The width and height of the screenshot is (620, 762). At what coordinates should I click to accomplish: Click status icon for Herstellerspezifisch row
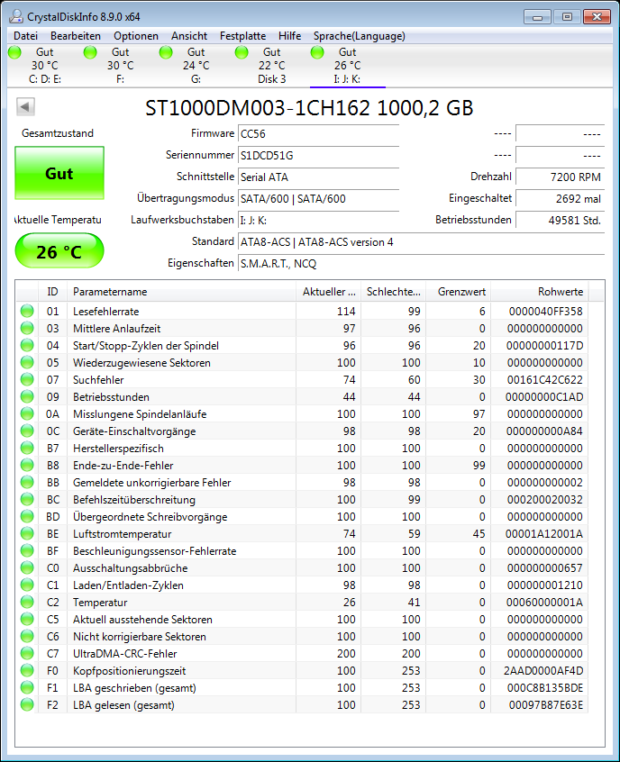pos(27,448)
